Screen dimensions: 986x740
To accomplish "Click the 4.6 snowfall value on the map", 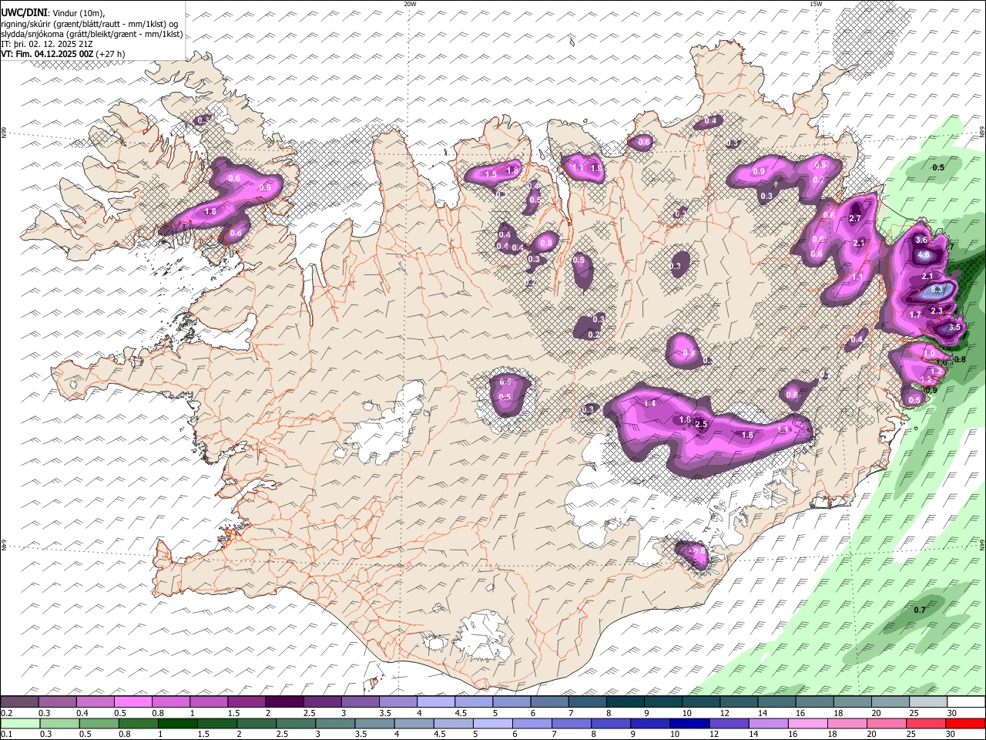I will click(924, 255).
